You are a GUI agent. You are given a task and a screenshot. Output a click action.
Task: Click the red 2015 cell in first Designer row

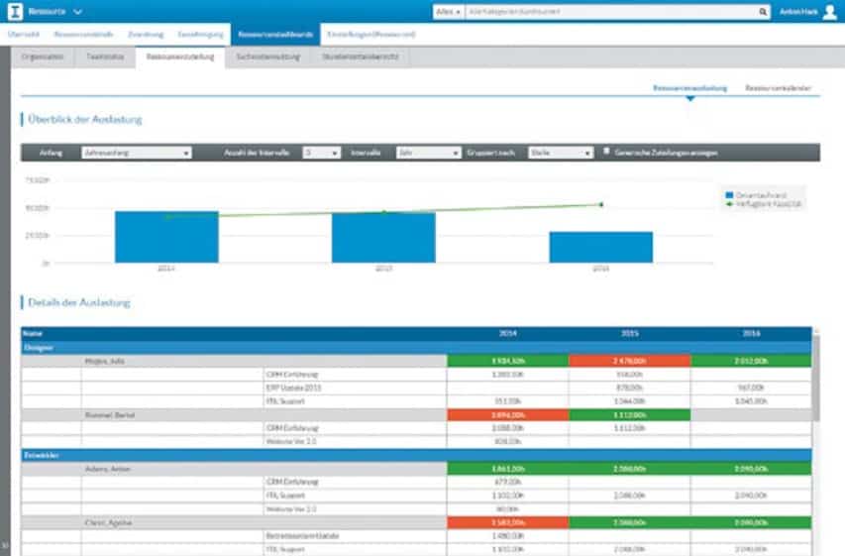pyautogui.click(x=629, y=361)
